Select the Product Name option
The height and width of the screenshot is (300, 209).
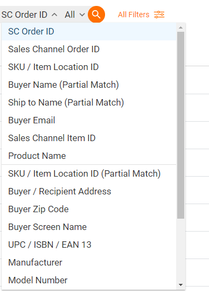89,156
